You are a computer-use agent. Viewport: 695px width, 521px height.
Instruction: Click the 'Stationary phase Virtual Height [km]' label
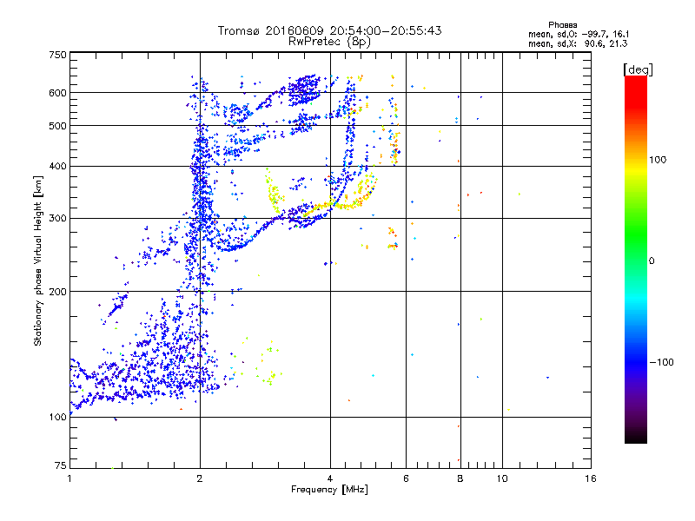tap(38, 261)
